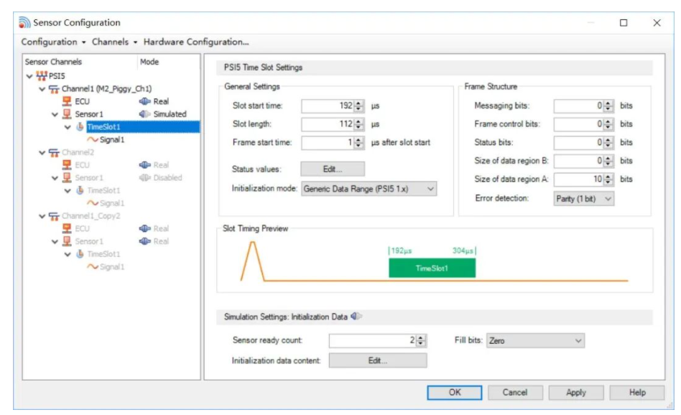Click the Real mode icon for Channel1 (M2_Piggy_Ch1) ECU
Viewport: 681px width, 415px height.
pos(144,101)
